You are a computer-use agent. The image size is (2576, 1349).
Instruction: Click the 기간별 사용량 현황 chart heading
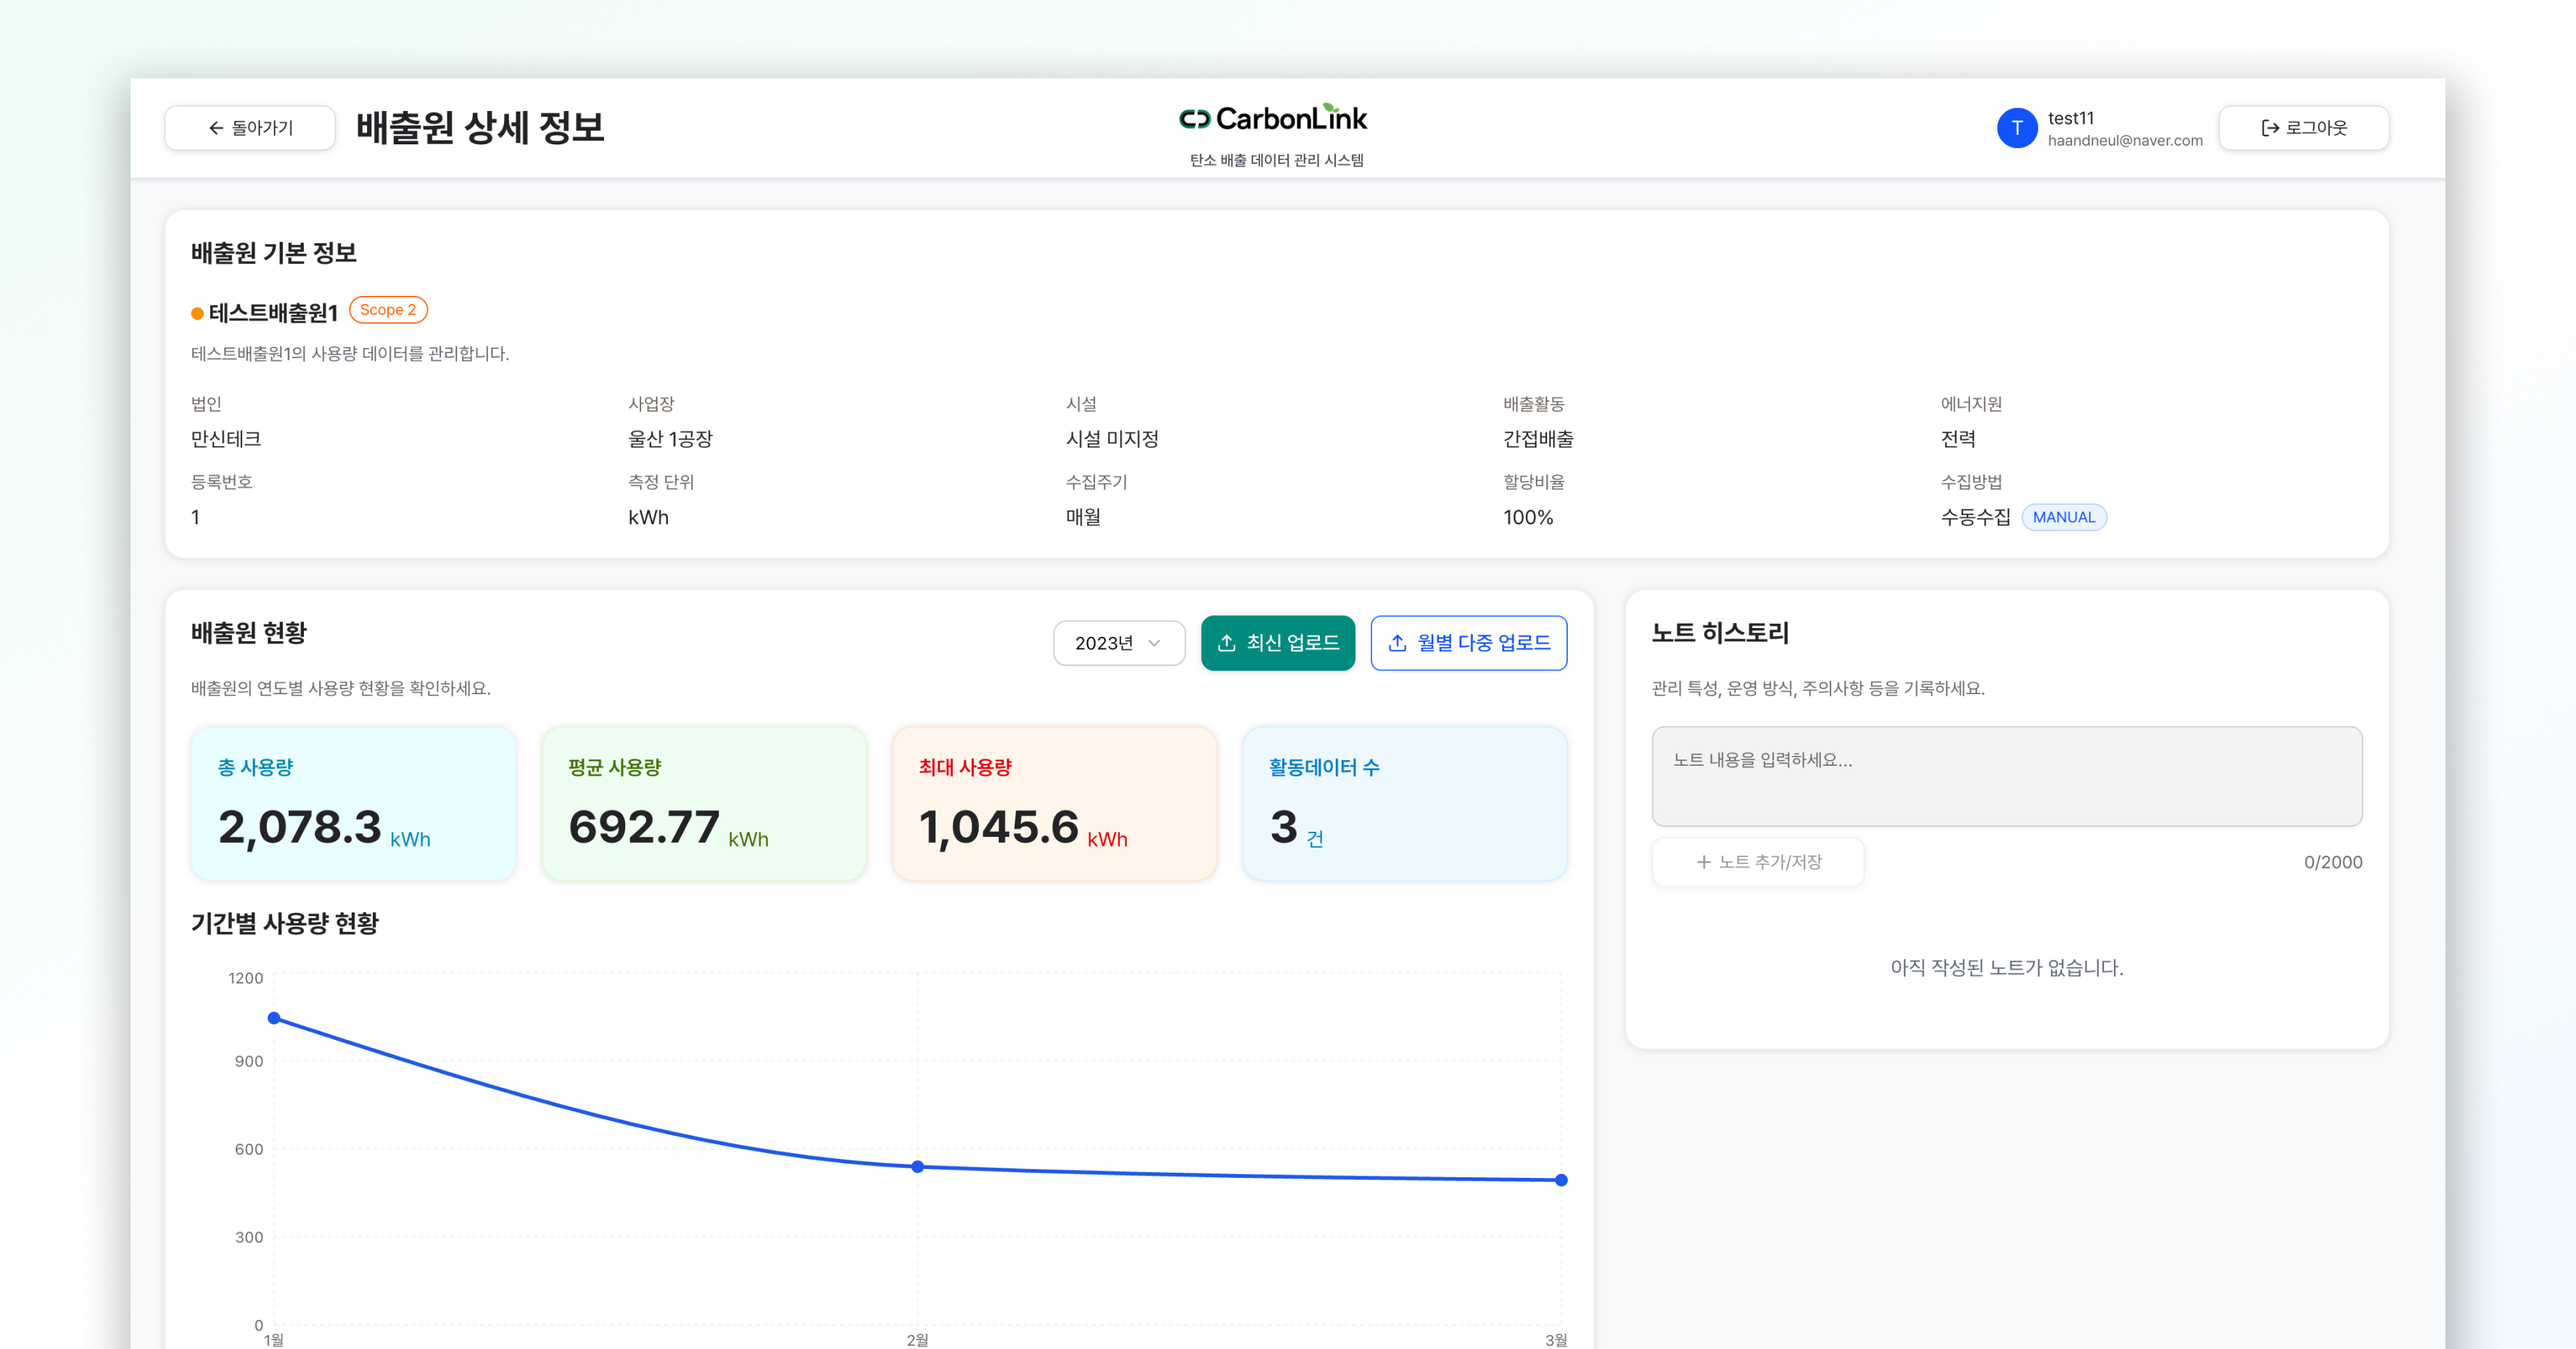(x=285, y=923)
